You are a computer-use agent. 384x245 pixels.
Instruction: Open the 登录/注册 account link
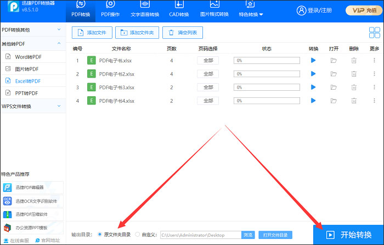[314, 10]
